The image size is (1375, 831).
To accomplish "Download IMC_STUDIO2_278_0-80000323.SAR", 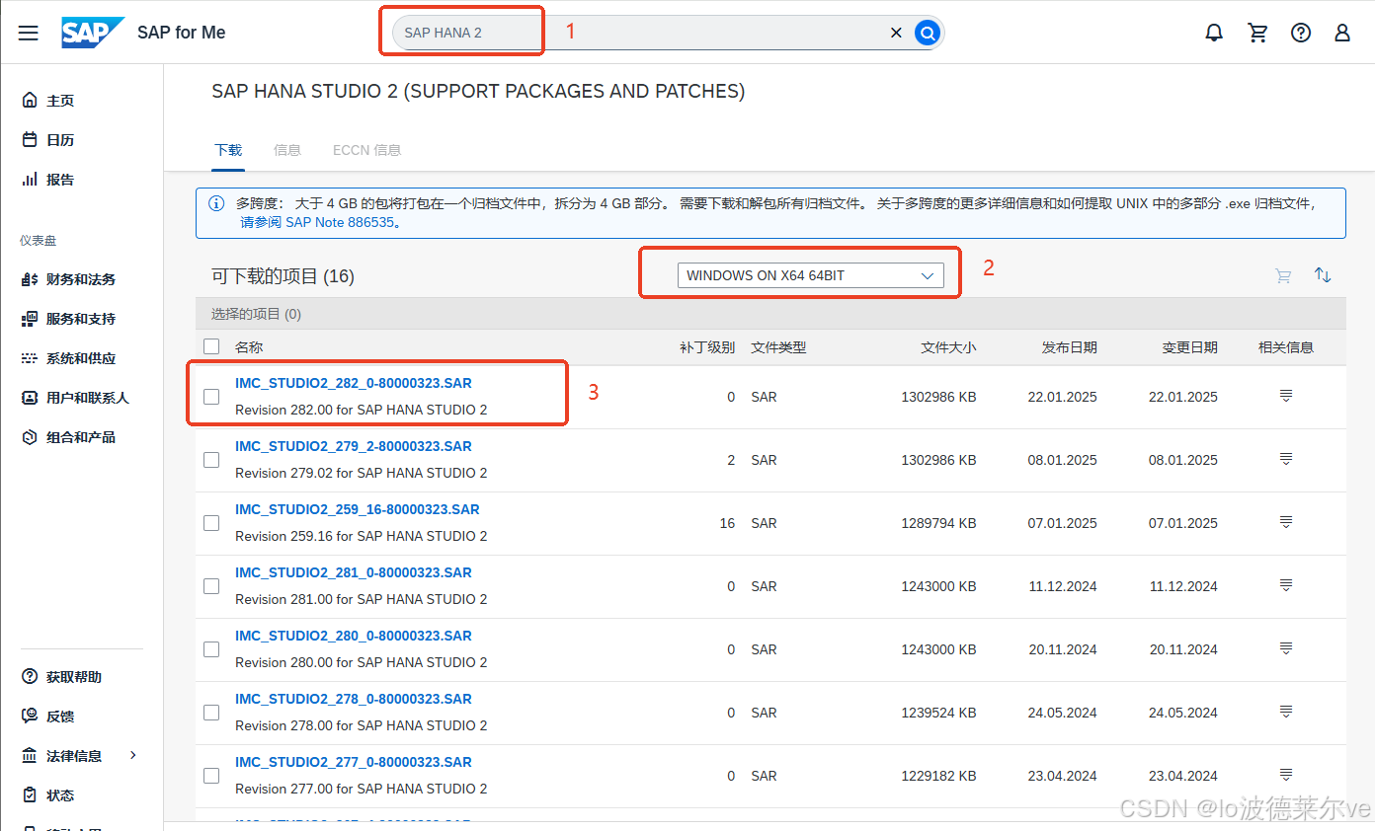I will 354,699.
